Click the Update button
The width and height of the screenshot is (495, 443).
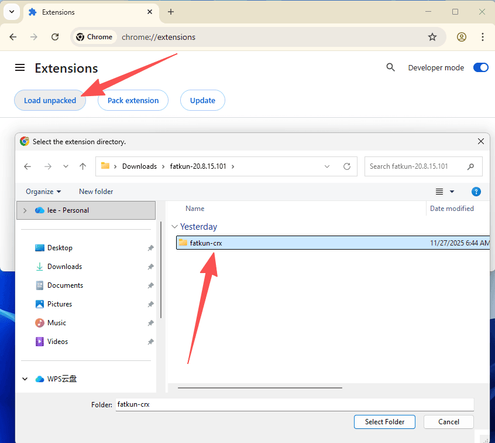click(x=202, y=100)
